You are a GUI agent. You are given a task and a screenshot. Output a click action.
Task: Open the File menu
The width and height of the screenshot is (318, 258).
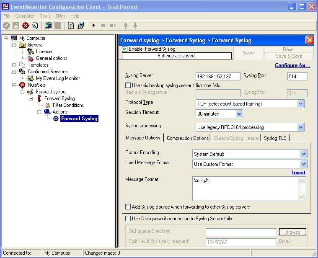[x=7, y=16]
